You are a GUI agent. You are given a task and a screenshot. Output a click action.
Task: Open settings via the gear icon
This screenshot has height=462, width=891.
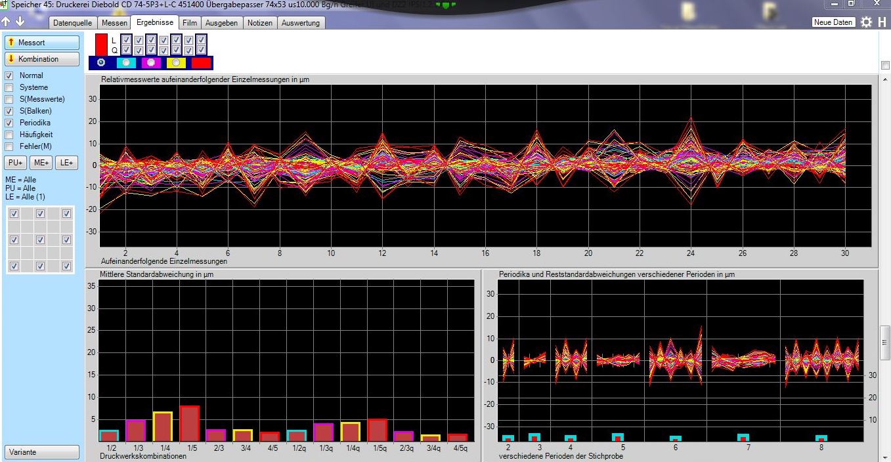[867, 22]
